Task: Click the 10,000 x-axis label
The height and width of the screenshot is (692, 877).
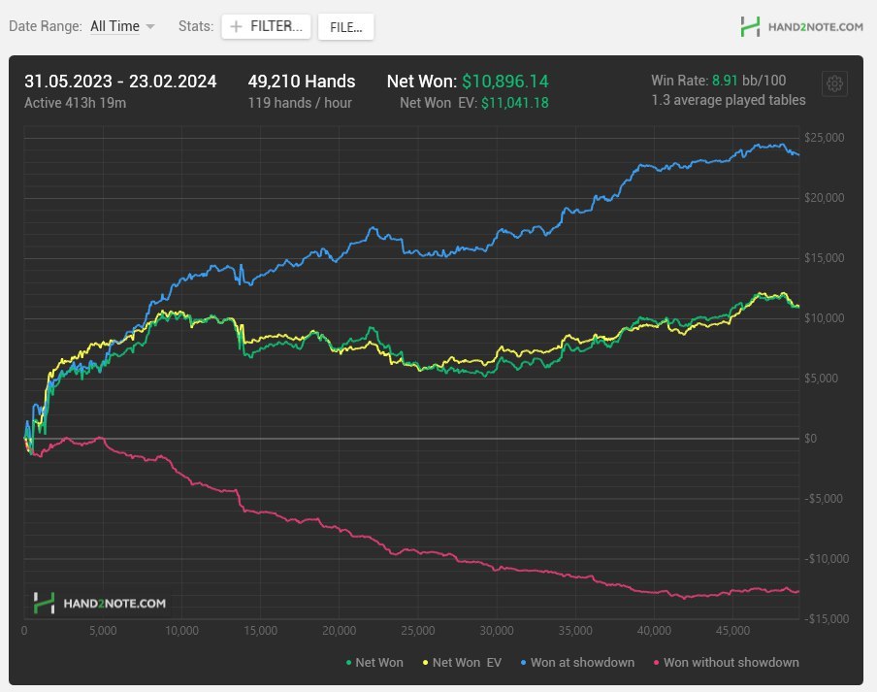Action: tap(181, 631)
